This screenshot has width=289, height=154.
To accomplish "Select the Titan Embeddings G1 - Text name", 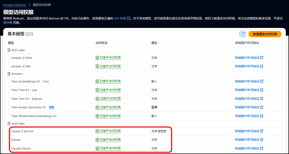I will coord(30,81).
